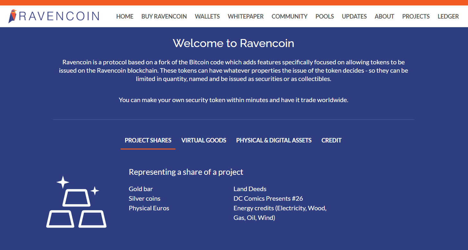This screenshot has height=250, width=468.
Task: Open the WHITEPAPER link in navigation
Action: (246, 16)
